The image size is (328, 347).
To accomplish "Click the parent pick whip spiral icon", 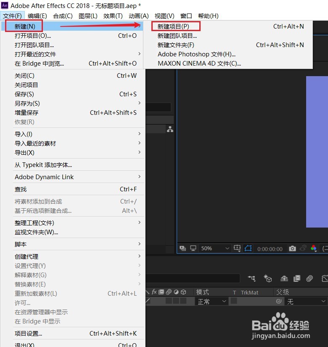I will 279,301.
